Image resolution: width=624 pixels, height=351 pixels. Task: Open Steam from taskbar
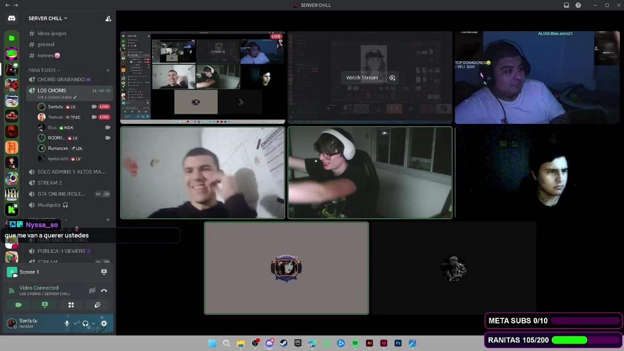[x=284, y=343]
